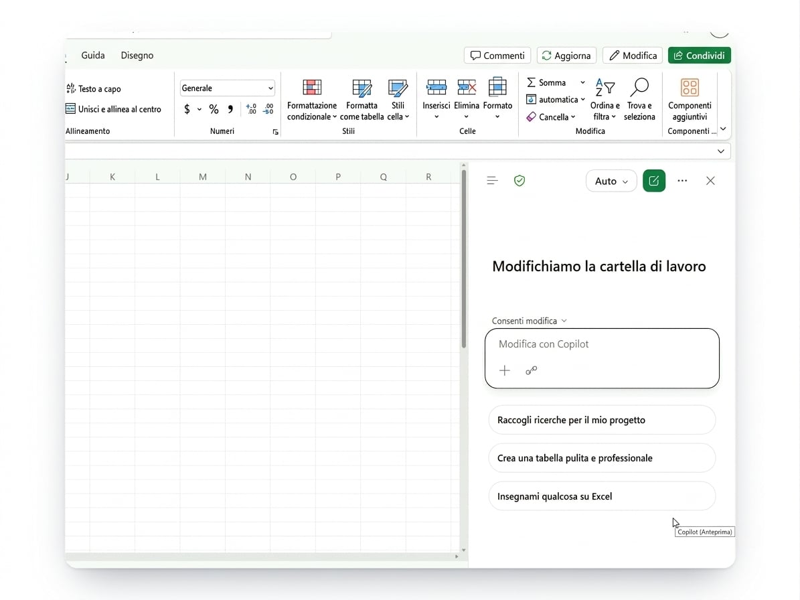Open the Commenti pane

[x=497, y=55]
